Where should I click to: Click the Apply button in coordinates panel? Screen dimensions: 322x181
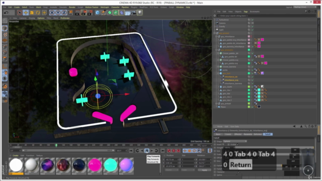pos(204,170)
